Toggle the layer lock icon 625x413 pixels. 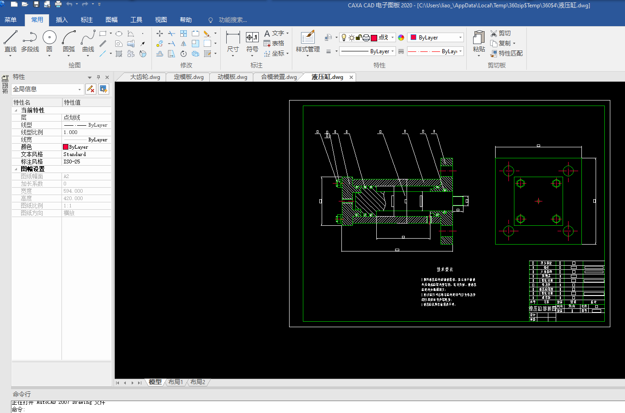[359, 38]
